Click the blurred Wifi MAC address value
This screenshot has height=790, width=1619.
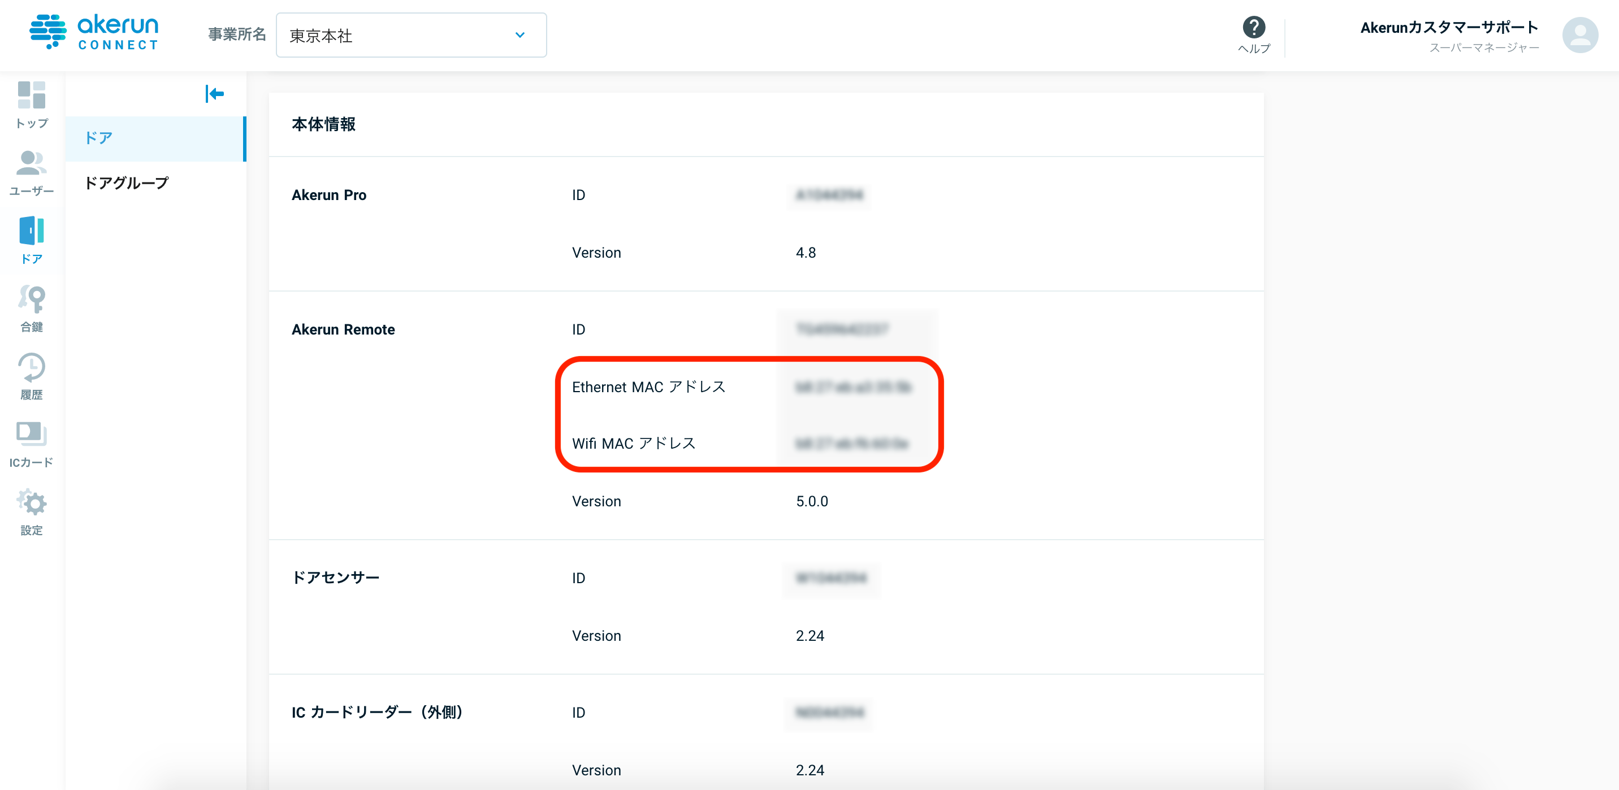(x=851, y=444)
